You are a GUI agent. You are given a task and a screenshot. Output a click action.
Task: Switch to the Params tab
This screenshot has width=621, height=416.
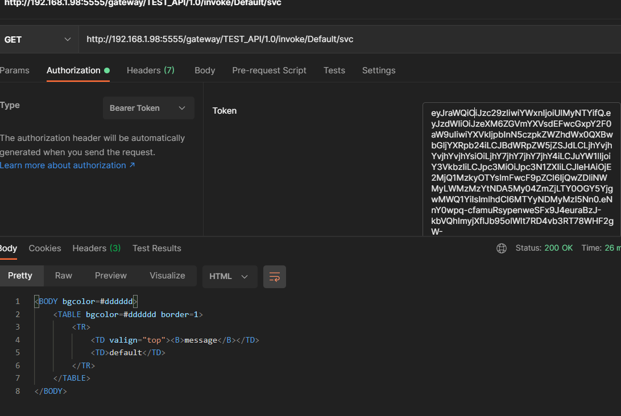pos(15,70)
